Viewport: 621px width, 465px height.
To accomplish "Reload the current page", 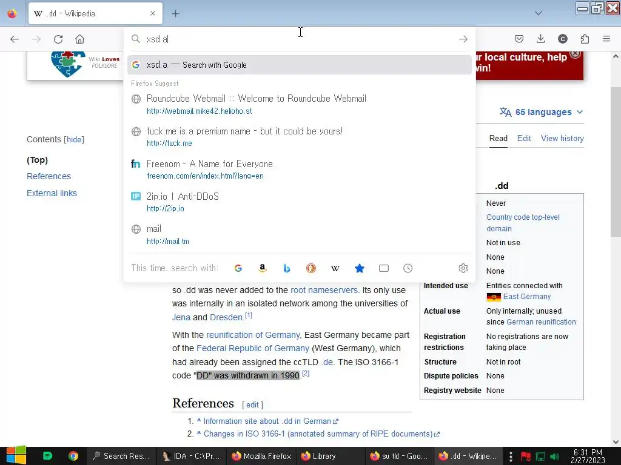I will click(58, 39).
